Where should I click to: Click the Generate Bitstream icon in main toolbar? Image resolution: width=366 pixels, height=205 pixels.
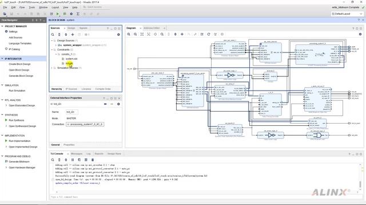[x=65, y=14]
